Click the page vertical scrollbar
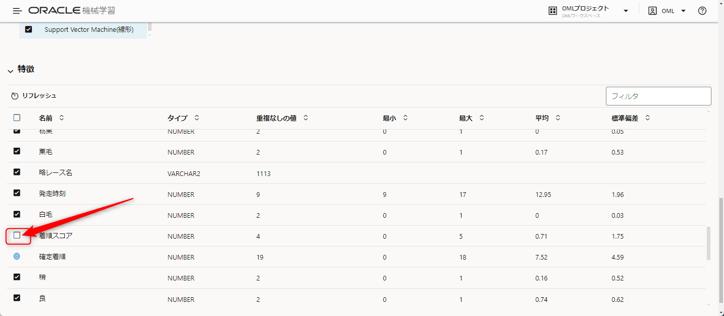Image resolution: width=724 pixels, height=316 pixels. [721, 251]
